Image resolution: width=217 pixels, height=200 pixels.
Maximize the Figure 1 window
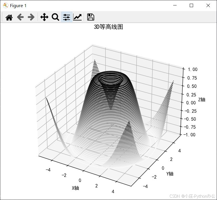(191, 5)
